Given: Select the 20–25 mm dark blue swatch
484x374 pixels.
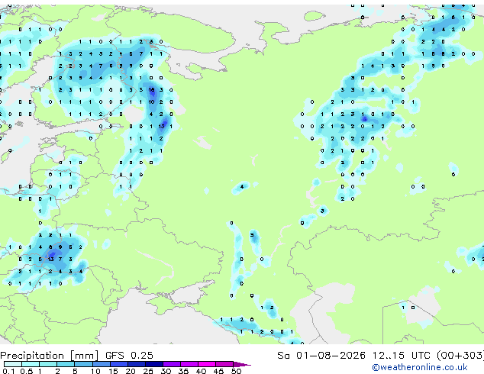Looking at the screenshot, I should (x=136, y=364).
